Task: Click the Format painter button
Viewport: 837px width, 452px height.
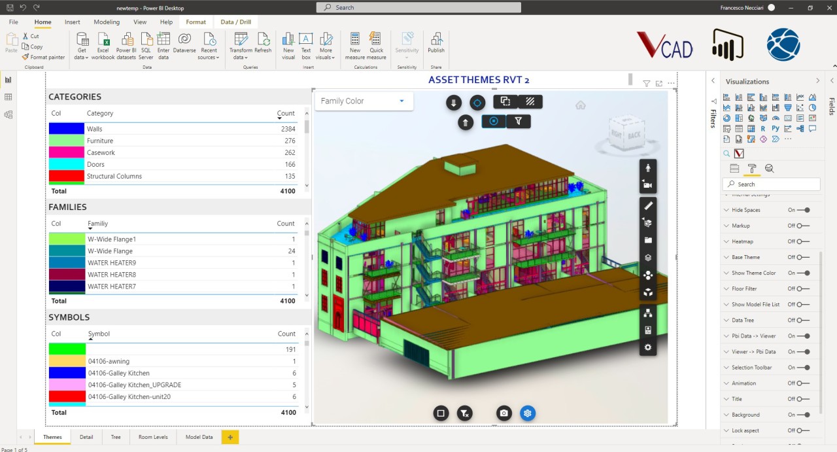Action: click(44, 58)
